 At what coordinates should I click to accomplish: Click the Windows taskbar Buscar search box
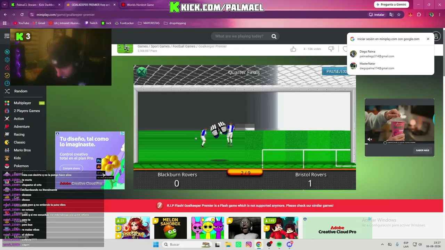[x=187, y=244]
